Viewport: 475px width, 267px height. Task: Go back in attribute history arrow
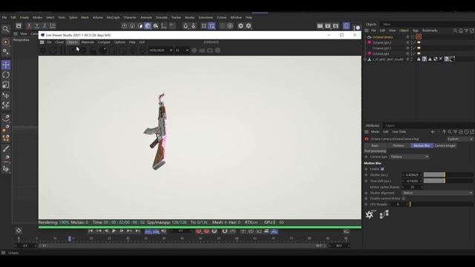pos(433,132)
